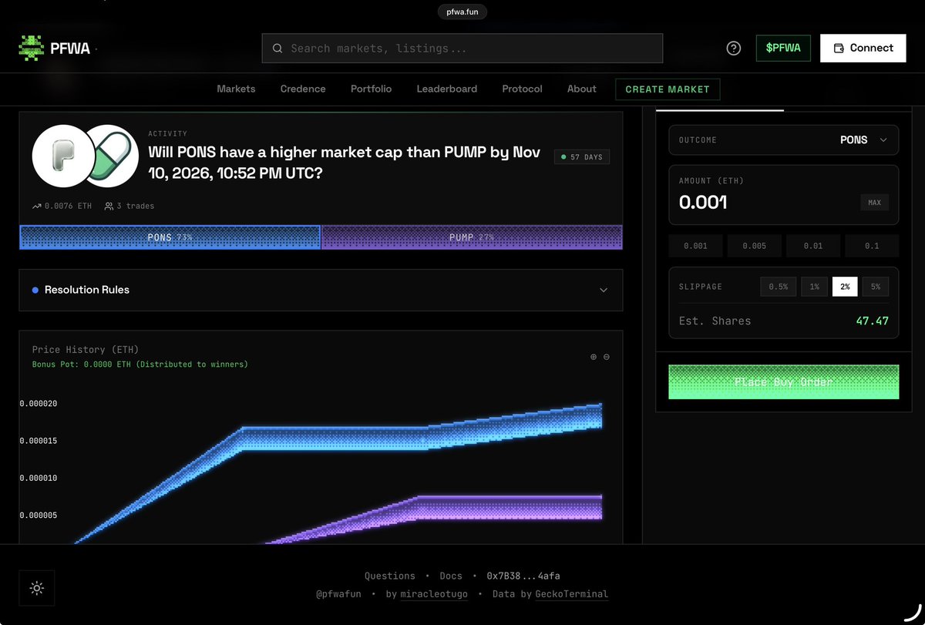Click the 3 trades indicator
The width and height of the screenshot is (925, 625).
point(129,206)
